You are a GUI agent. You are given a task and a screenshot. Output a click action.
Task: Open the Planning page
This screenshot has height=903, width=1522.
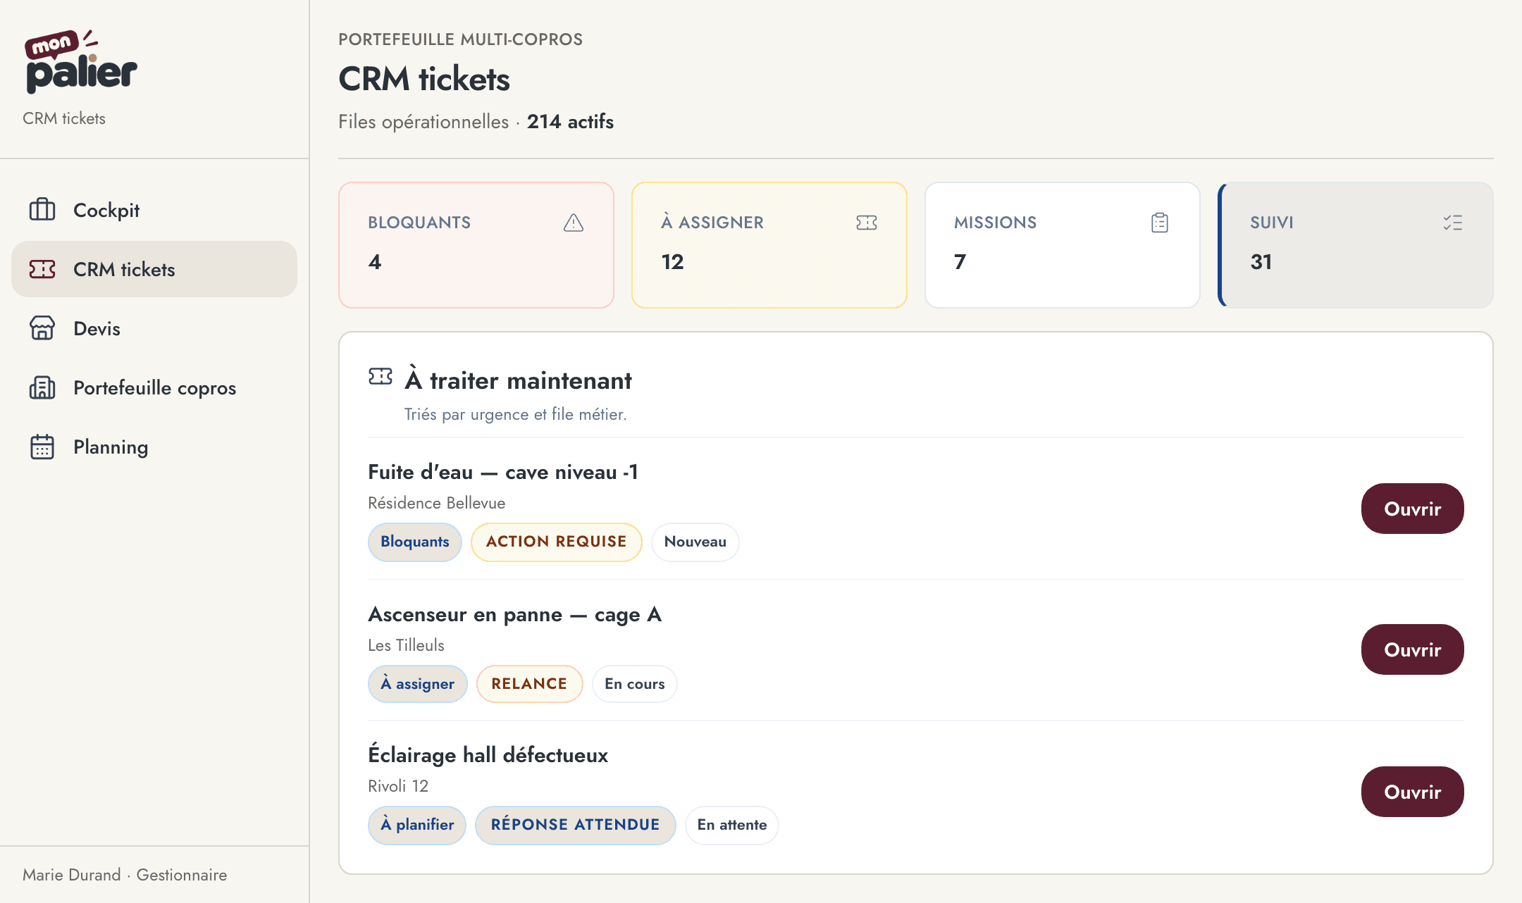point(154,447)
